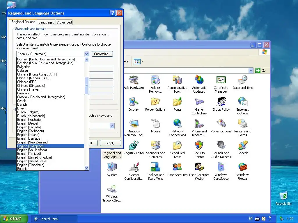The width and height of the screenshot is (298, 223).
Task: Pick Bulgarian in the locale list
Action: pos(50,67)
